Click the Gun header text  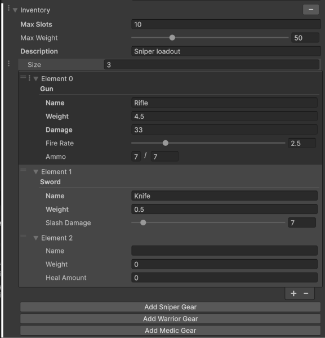(x=47, y=89)
